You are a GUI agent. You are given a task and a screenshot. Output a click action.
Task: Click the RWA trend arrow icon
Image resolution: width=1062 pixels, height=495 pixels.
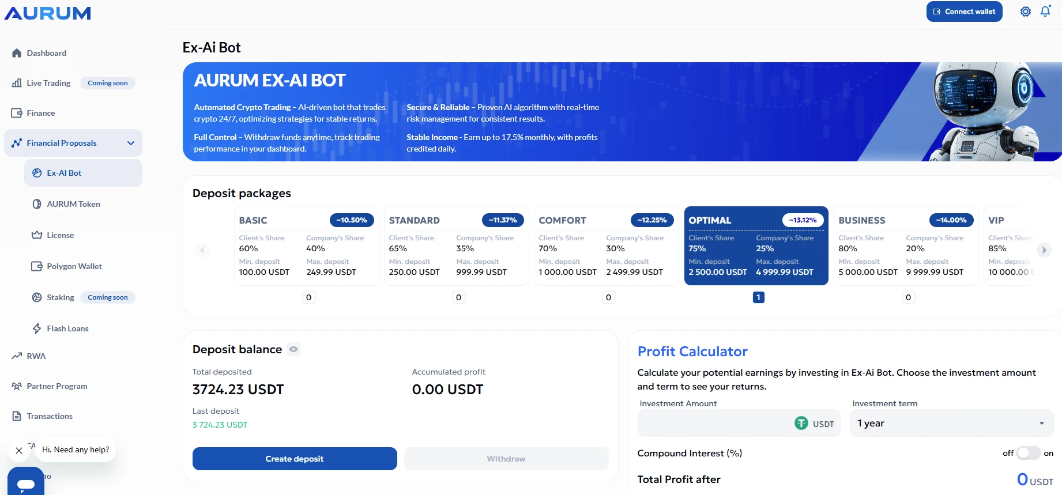coord(17,356)
